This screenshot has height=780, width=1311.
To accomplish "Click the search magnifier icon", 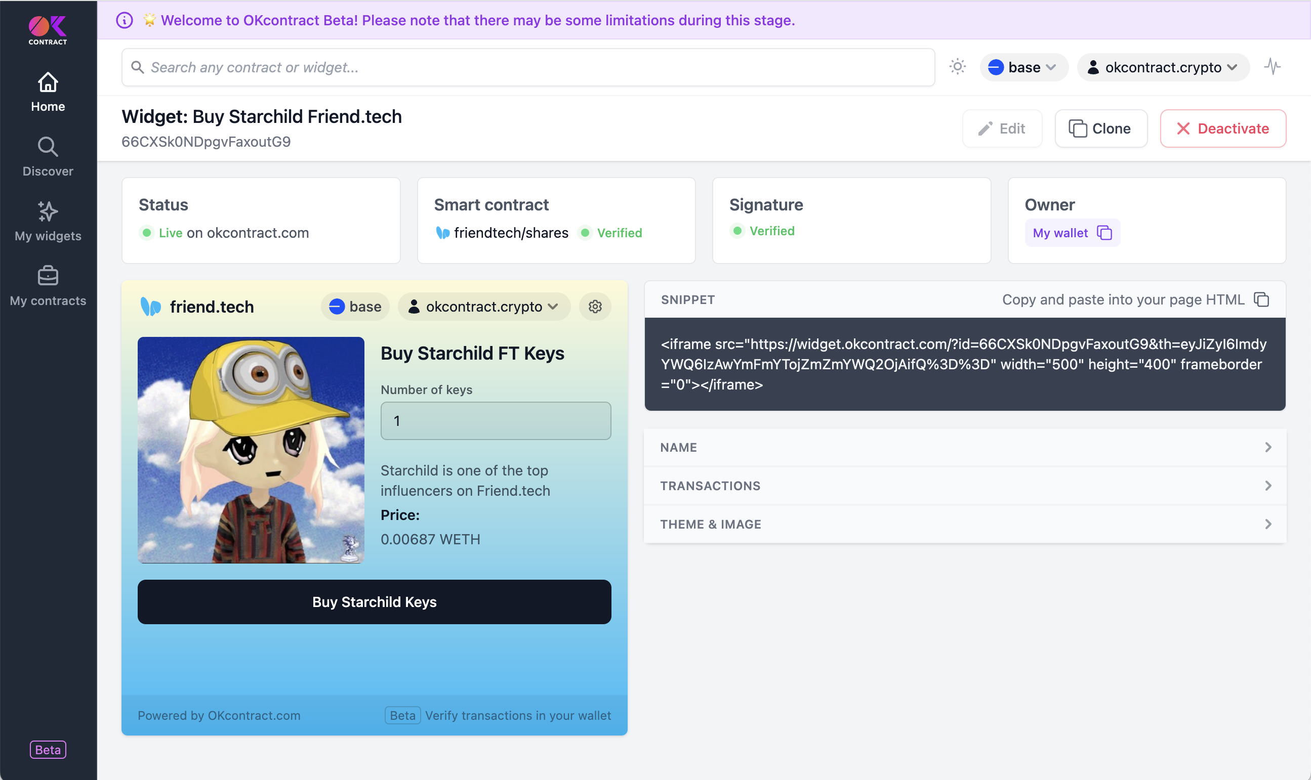I will [x=137, y=67].
